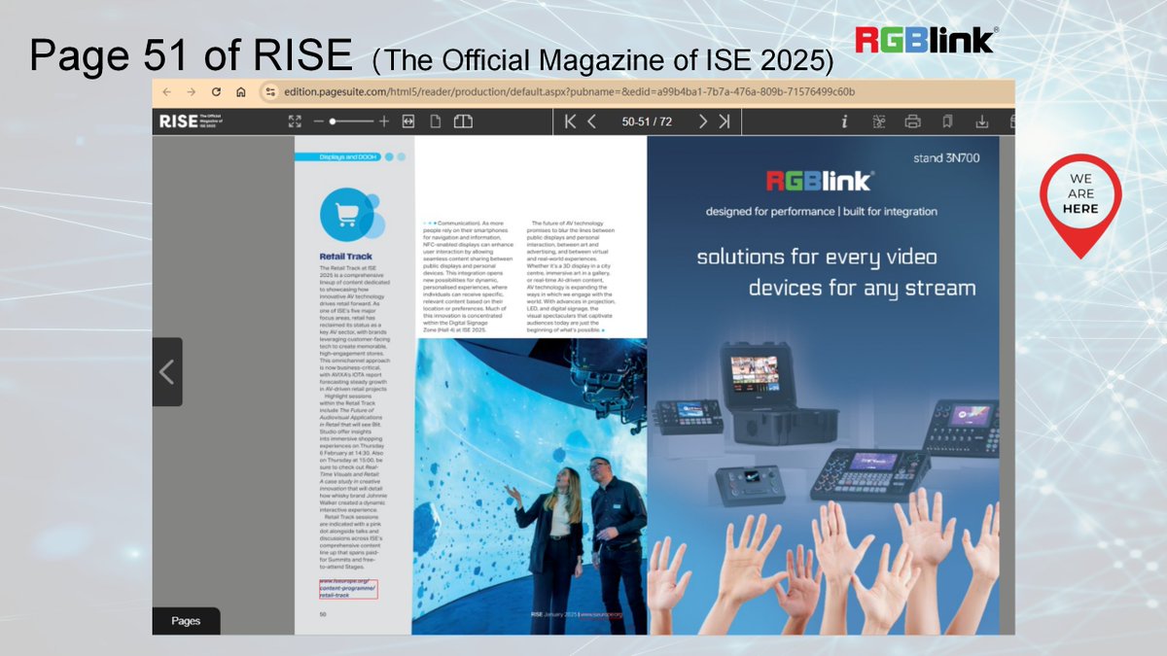This screenshot has height=656, width=1167.
Task: Click the RGBlink logo in slide header
Action: pyautogui.click(x=925, y=40)
